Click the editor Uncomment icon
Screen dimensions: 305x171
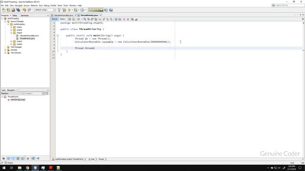136,19
